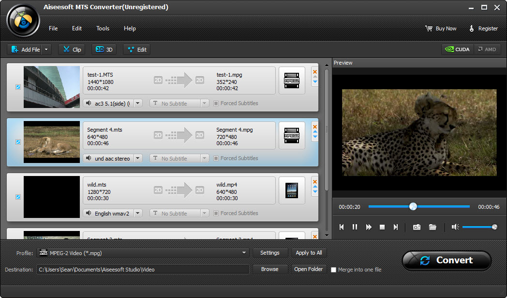Screen dimensions: 507x298
Task: Remove test-1.MTS with orange X
Action: pos(315,71)
